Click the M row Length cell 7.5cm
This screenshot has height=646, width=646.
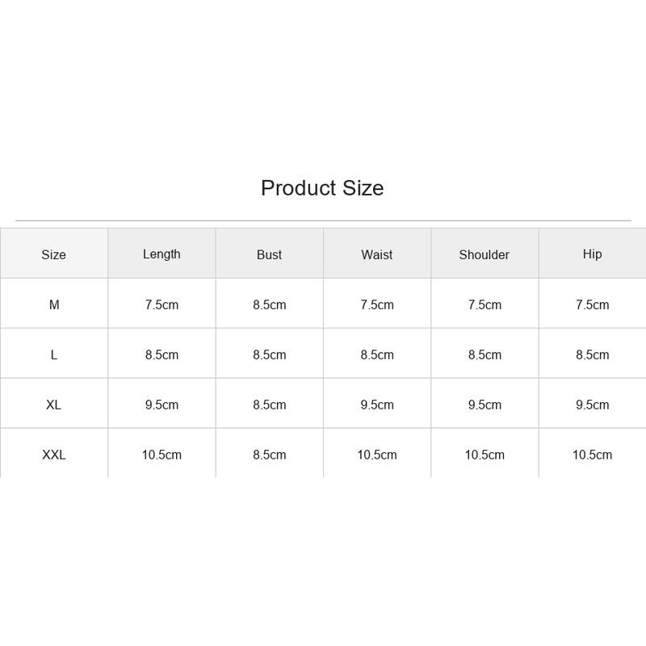(x=161, y=304)
